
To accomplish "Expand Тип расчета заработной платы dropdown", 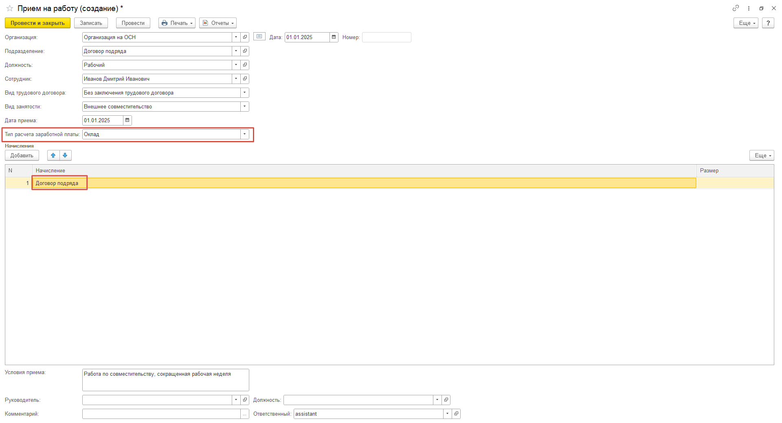I will point(244,134).
